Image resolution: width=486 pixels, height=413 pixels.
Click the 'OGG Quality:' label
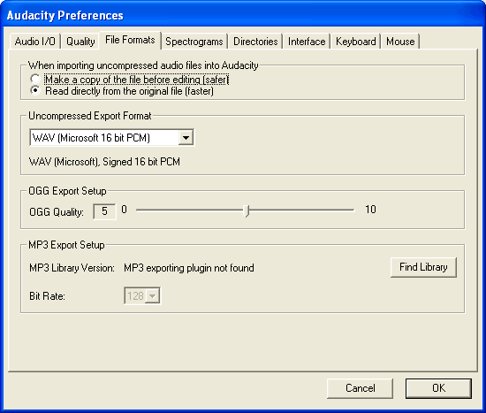coord(57,212)
